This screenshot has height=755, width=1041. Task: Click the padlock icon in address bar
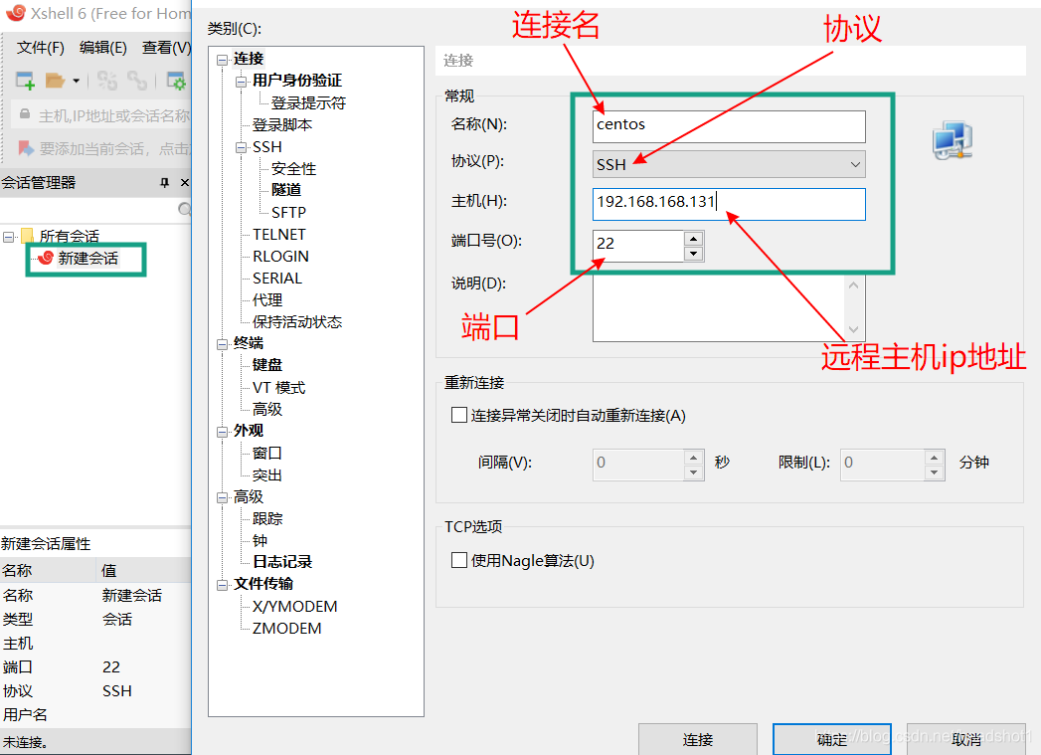pyautogui.click(x=25, y=114)
